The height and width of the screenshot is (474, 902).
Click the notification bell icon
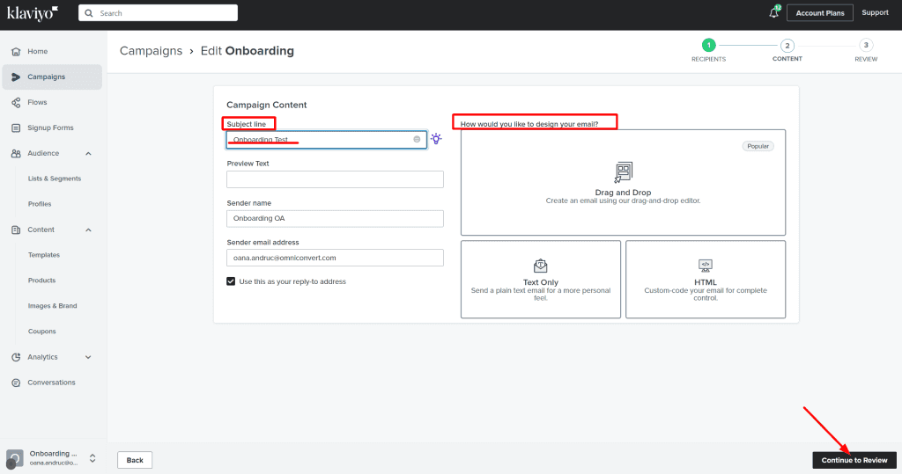pyautogui.click(x=773, y=13)
